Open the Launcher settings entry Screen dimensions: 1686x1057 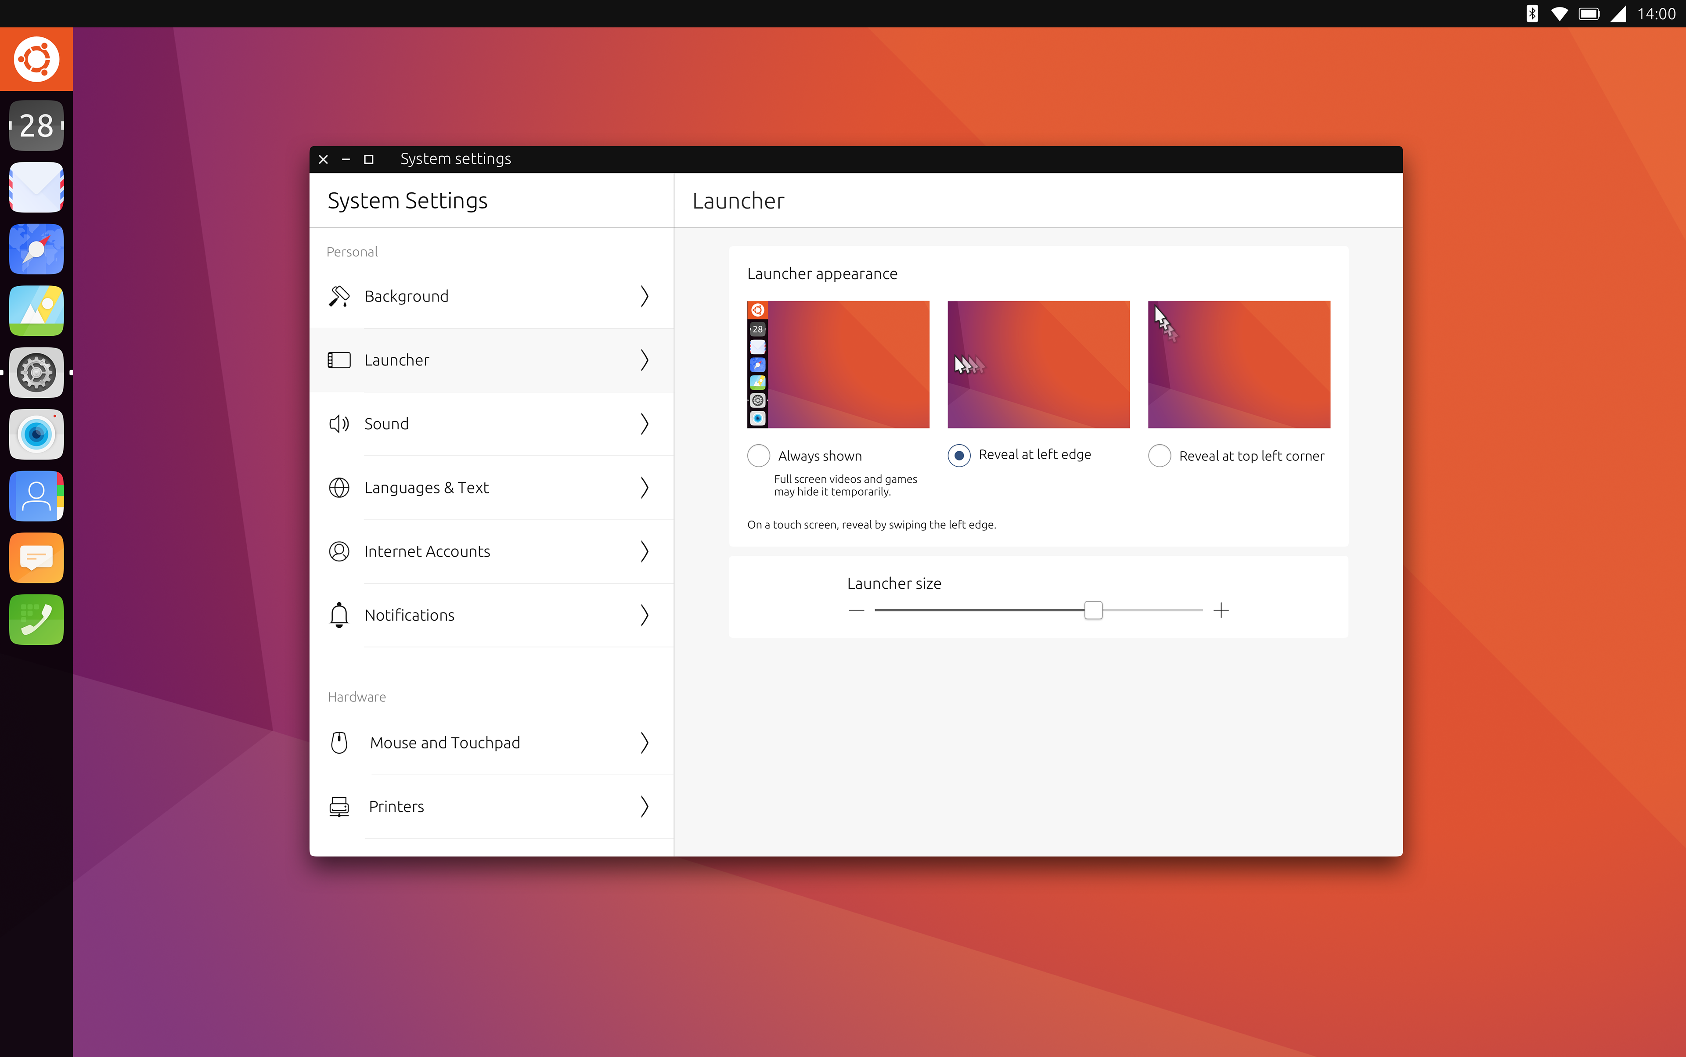click(492, 360)
